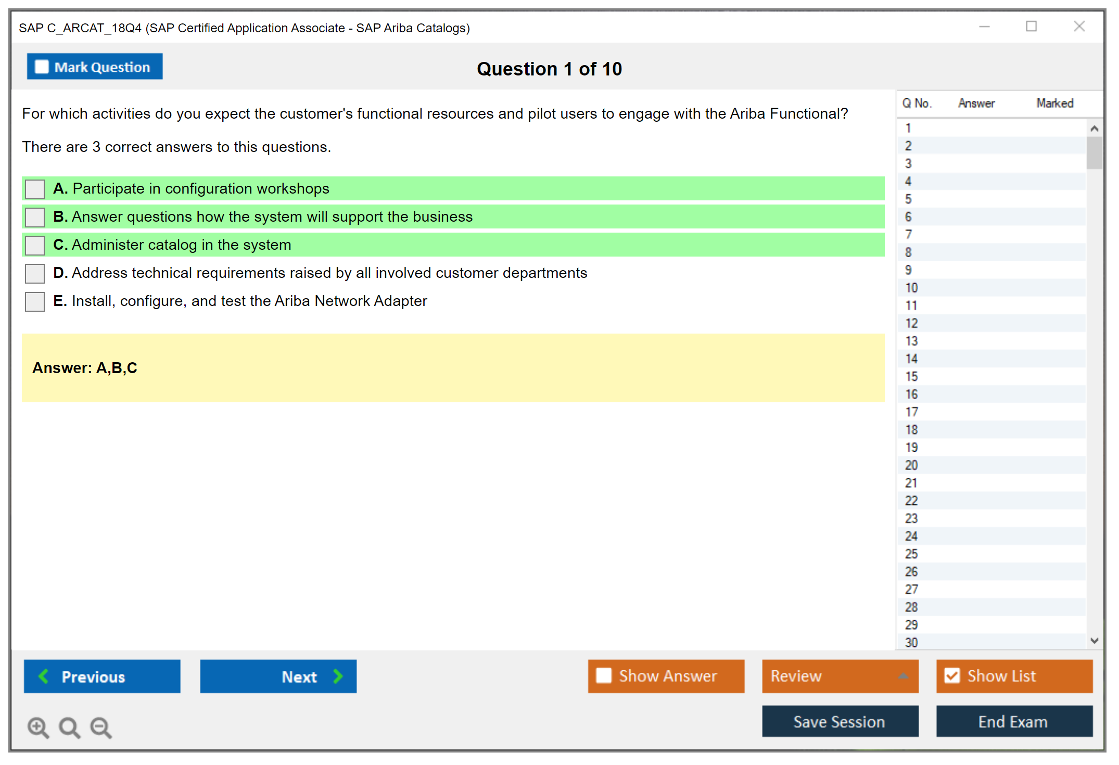Toggle the Mark Question checkbox

(x=42, y=67)
